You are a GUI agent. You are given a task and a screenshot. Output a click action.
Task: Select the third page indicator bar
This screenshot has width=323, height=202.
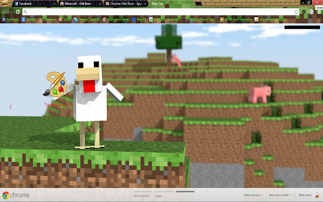click(185, 191)
